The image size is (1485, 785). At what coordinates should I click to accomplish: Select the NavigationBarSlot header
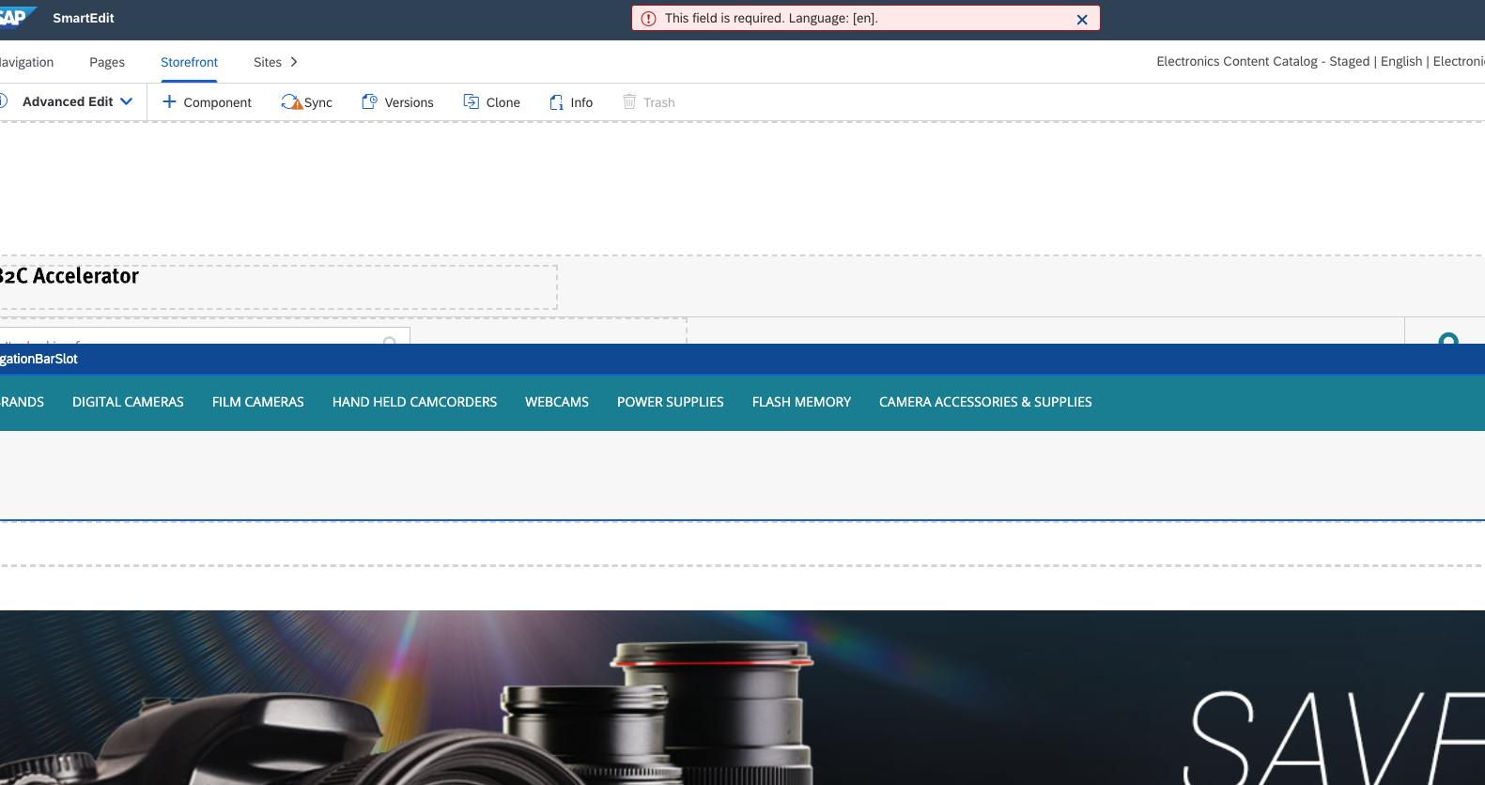(x=742, y=359)
